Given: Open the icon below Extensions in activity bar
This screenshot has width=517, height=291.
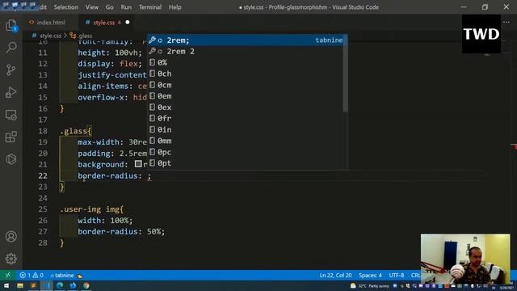Looking at the screenshot, I should [x=11, y=159].
